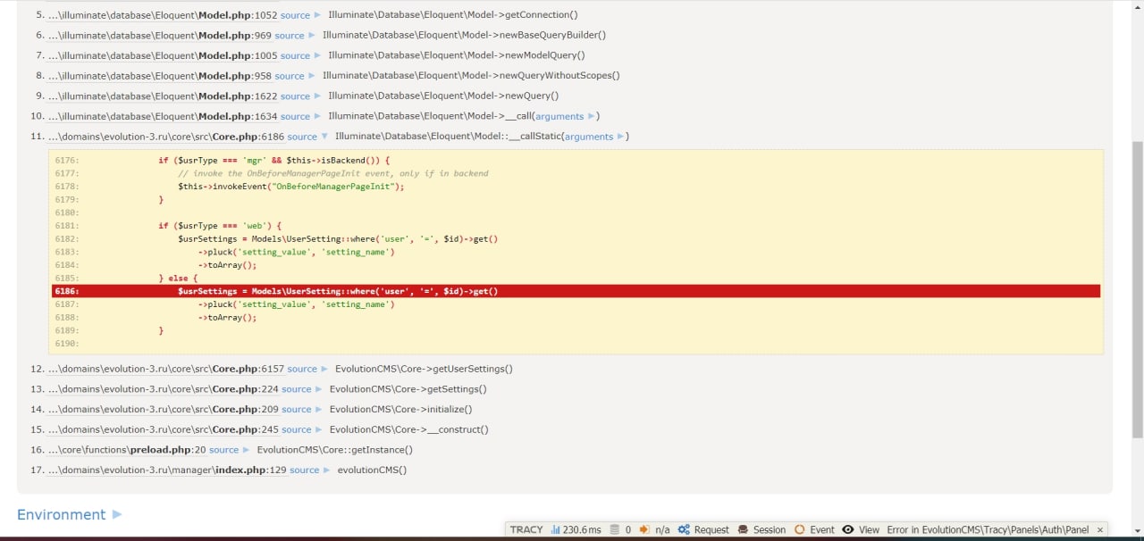The width and height of the screenshot is (1144, 541).
Task: Show the Auth Panel error message
Action: [x=988, y=529]
